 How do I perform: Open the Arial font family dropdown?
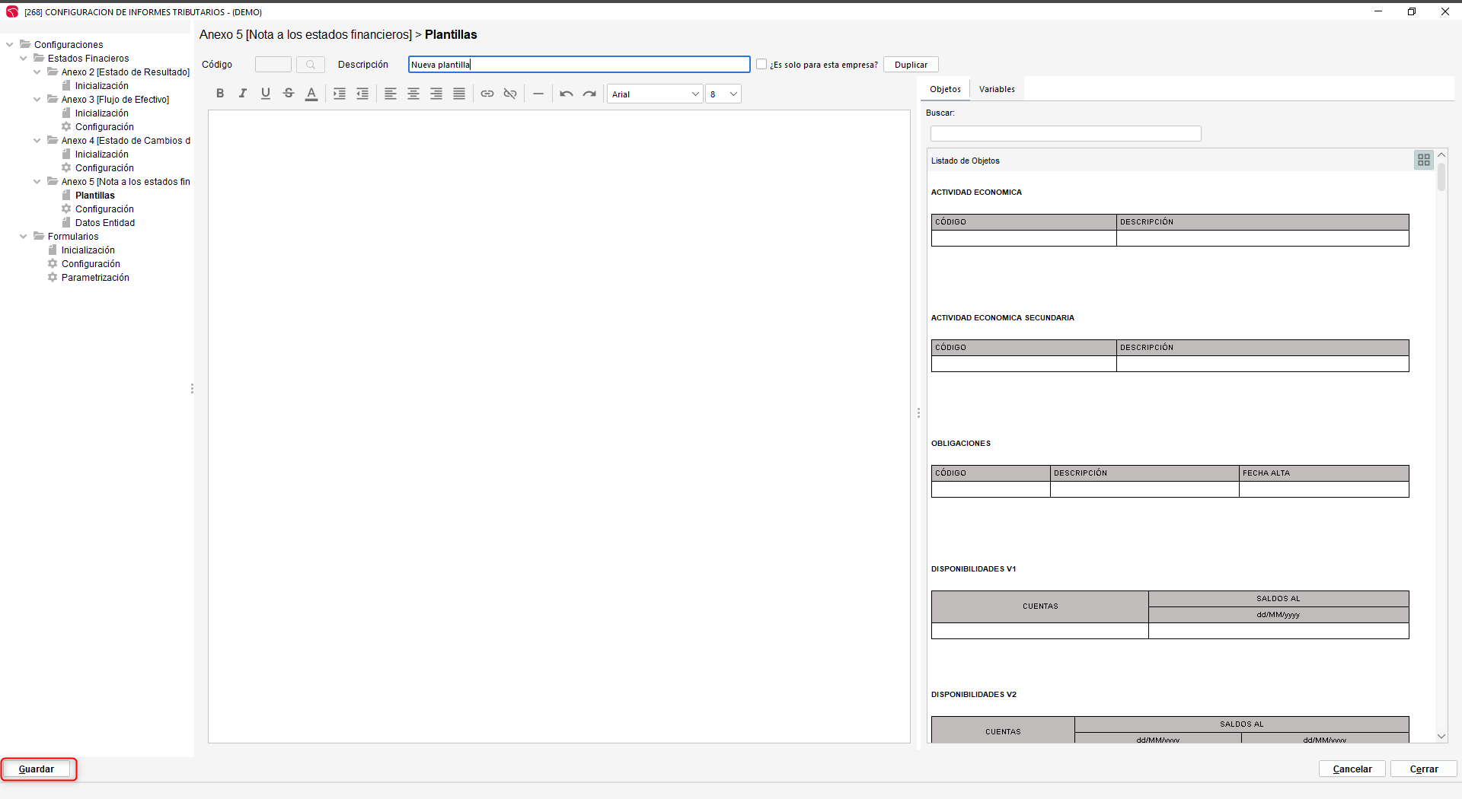tap(655, 94)
